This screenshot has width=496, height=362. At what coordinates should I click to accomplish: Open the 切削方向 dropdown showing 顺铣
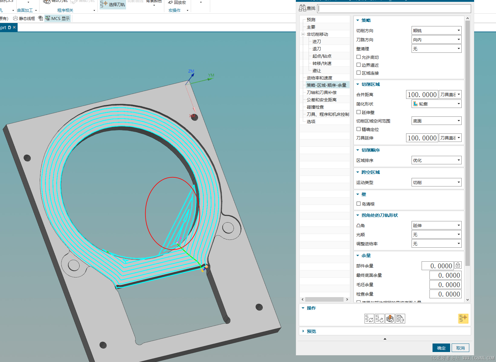436,30
